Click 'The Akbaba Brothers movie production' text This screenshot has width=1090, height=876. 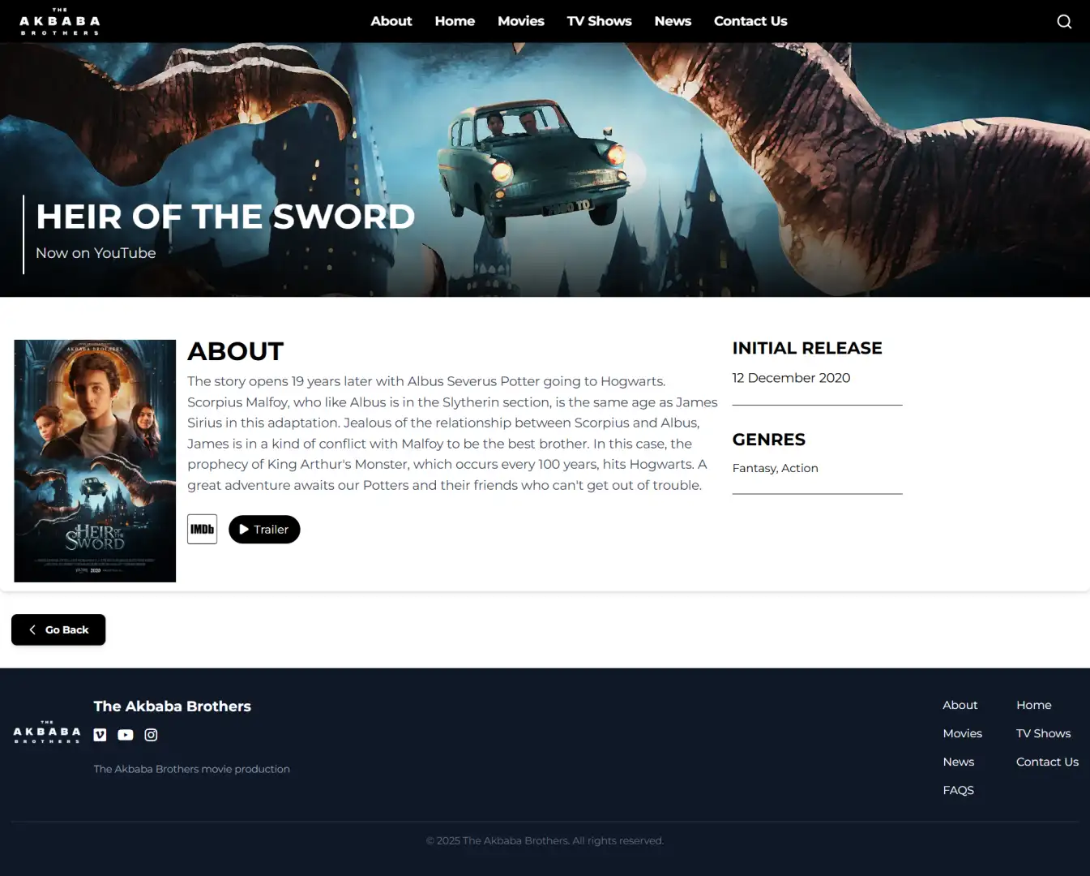(x=191, y=769)
